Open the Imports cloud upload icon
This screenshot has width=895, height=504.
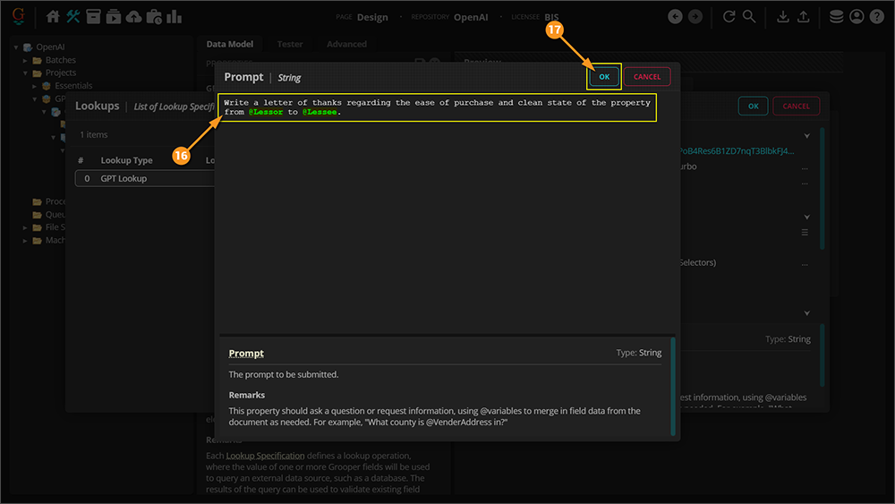(x=133, y=16)
